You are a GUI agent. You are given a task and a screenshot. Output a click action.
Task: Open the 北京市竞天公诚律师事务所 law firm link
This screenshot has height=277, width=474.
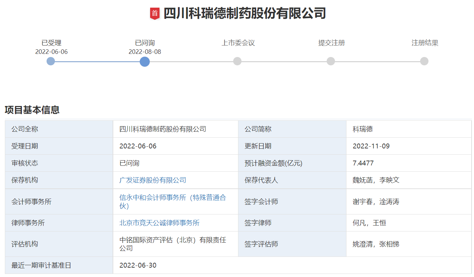pyautogui.click(x=159, y=223)
